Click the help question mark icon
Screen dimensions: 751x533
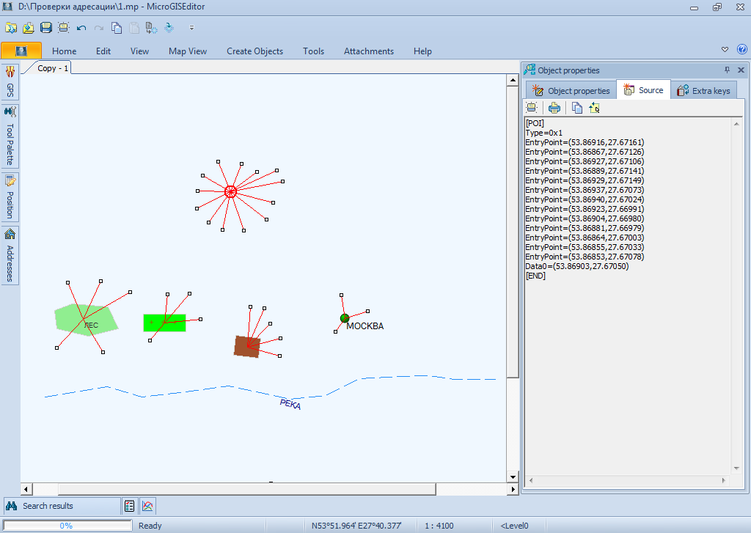coord(741,50)
